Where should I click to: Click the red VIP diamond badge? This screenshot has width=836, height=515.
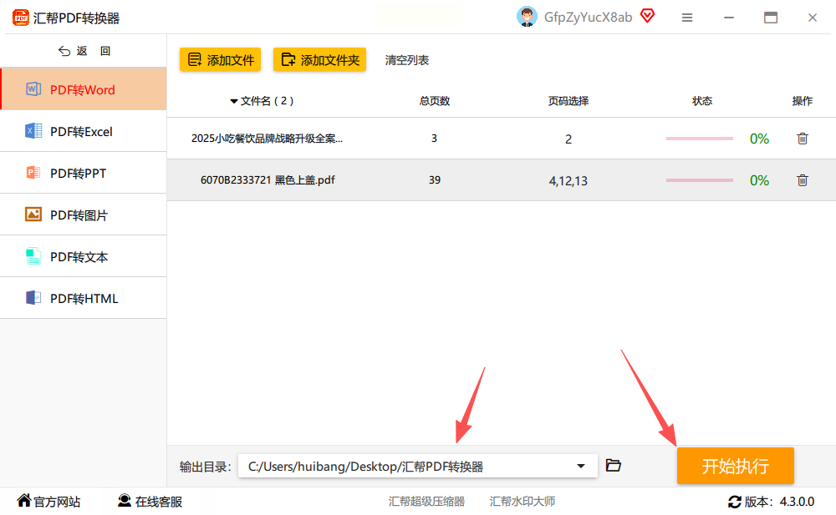[x=647, y=16]
